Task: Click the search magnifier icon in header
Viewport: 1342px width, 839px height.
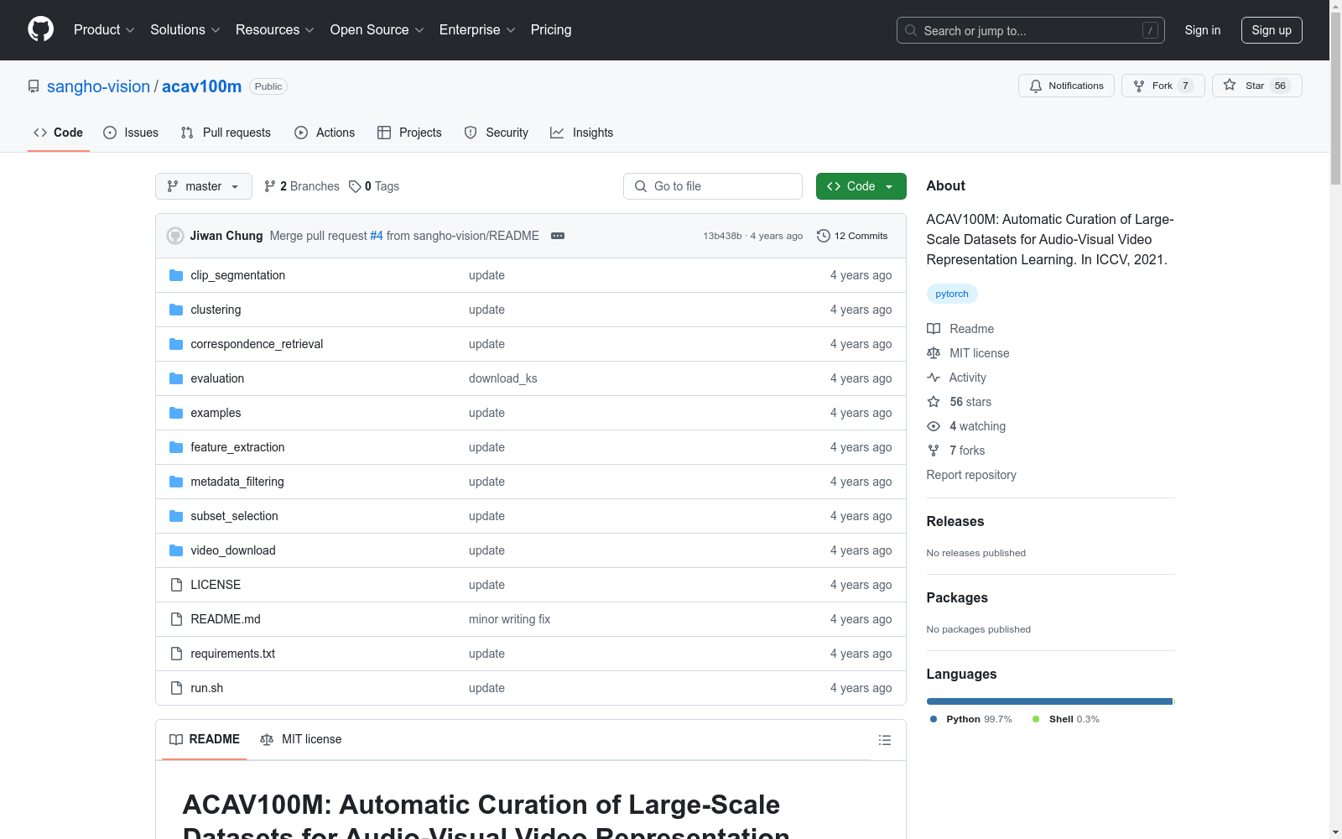Action: pyautogui.click(x=911, y=30)
